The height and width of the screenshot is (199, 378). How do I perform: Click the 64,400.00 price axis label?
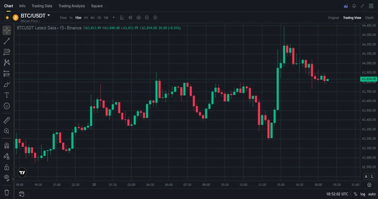(369, 26)
